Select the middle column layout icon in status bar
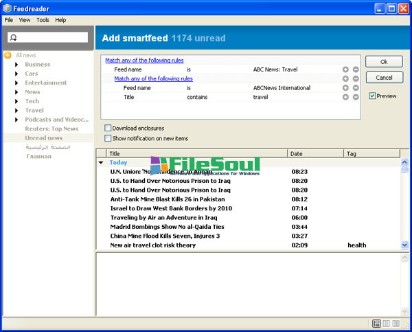This screenshot has height=332, width=412. pyautogui.click(x=387, y=323)
